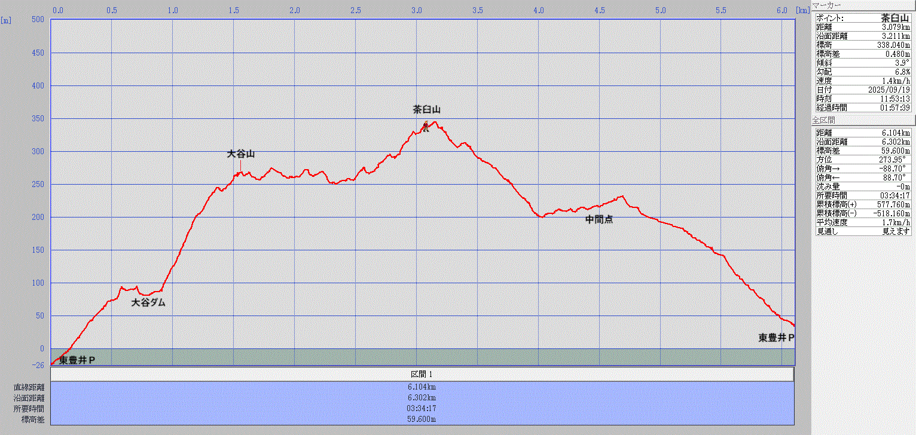Click the 直線距離 value 6.104km below the graph

422,387
